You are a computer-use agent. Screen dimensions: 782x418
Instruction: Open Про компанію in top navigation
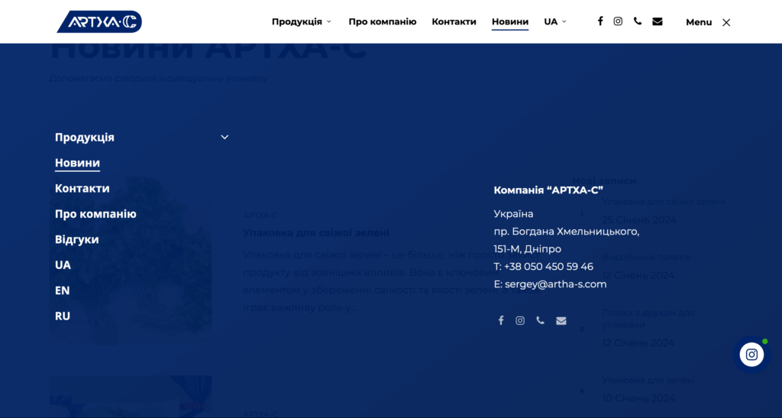[383, 21]
